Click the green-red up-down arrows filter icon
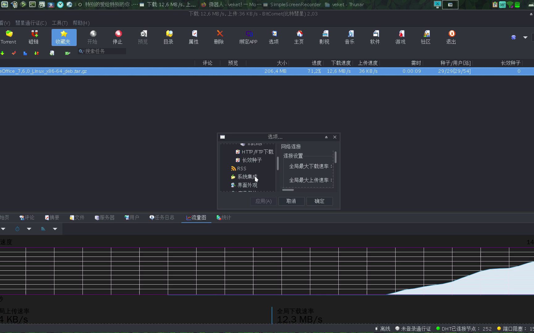This screenshot has height=333, width=534. click(x=36, y=53)
